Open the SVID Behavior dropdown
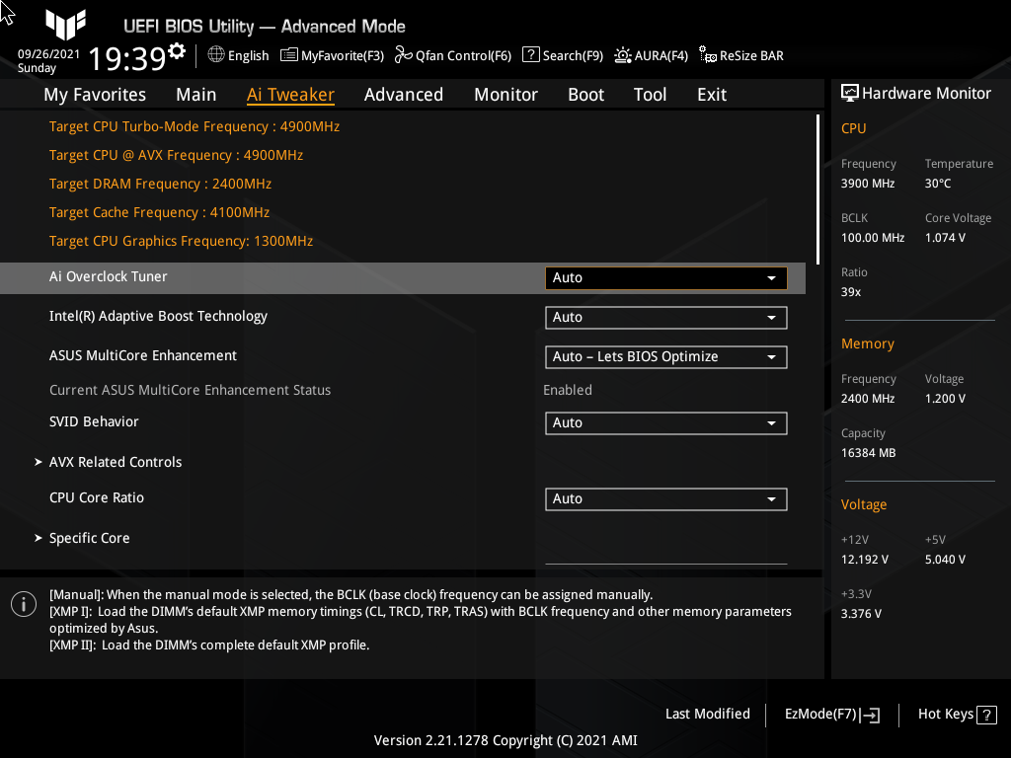 [665, 422]
